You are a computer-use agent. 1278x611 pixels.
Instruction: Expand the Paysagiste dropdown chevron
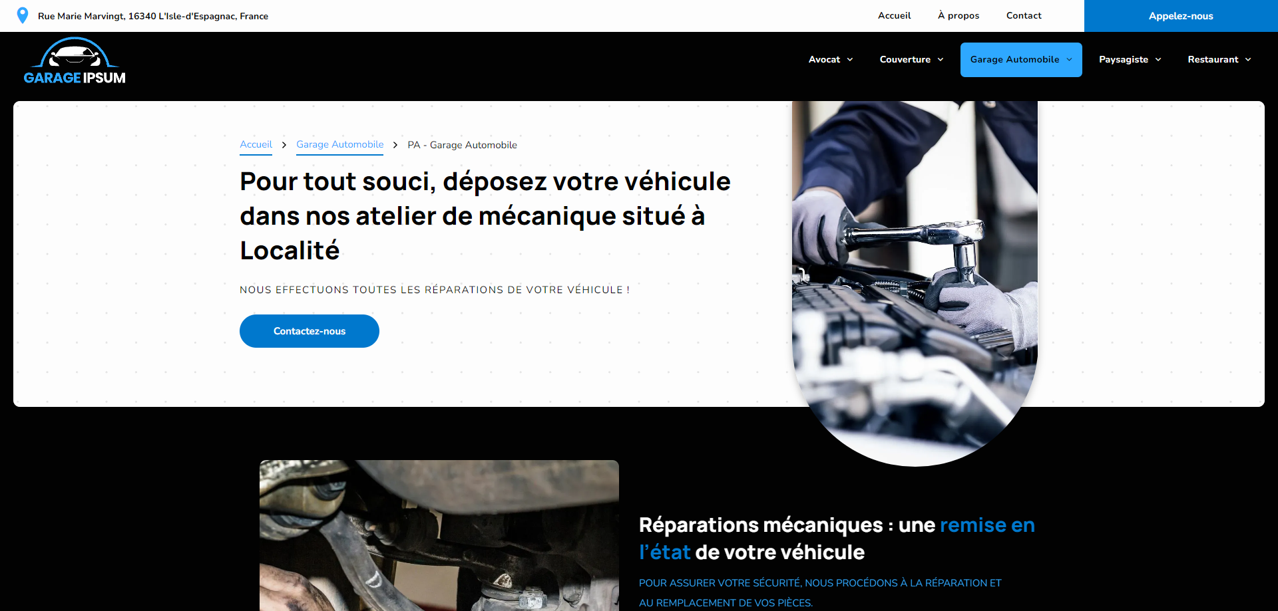[x=1158, y=60]
